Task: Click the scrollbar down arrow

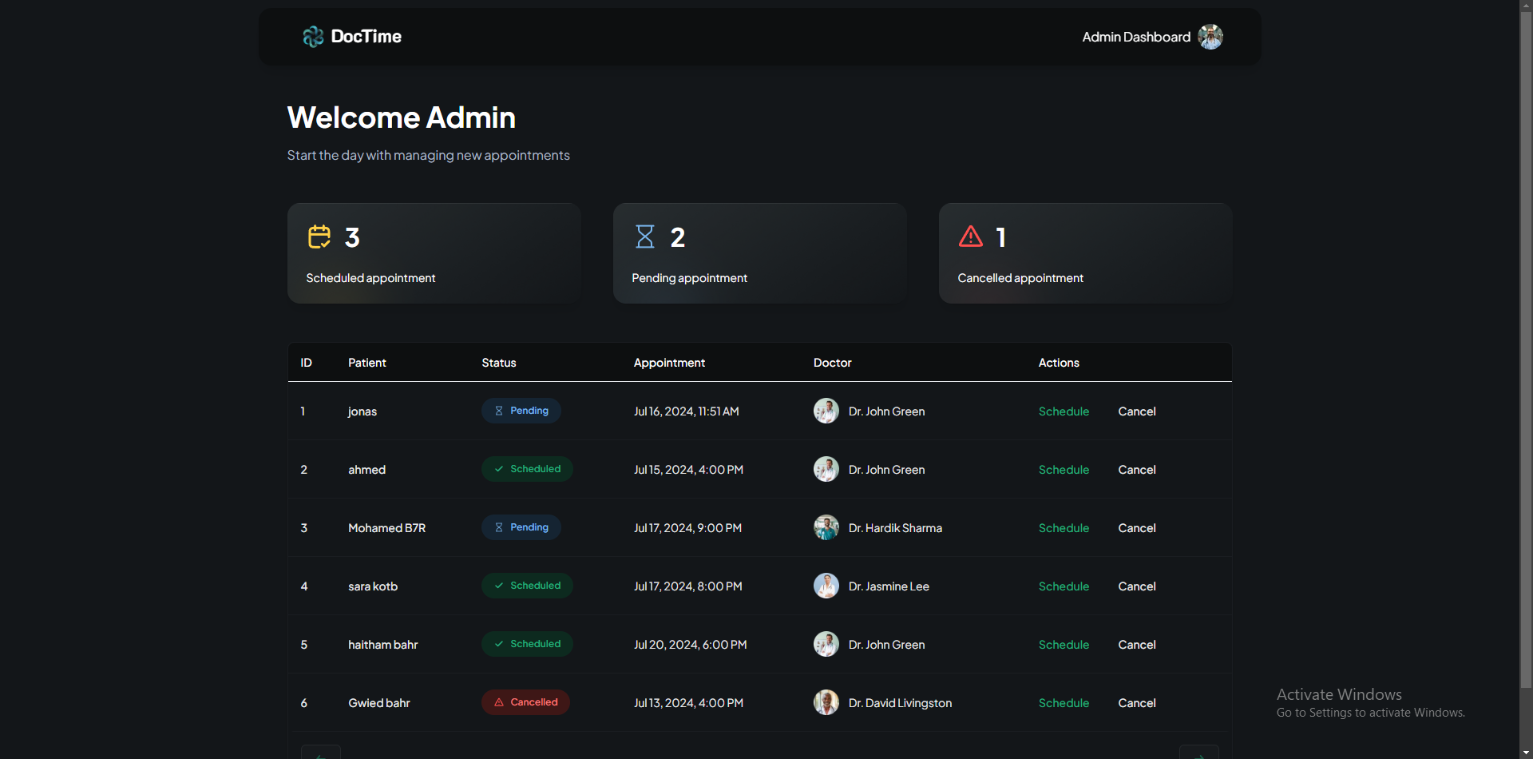Action: 1526,753
